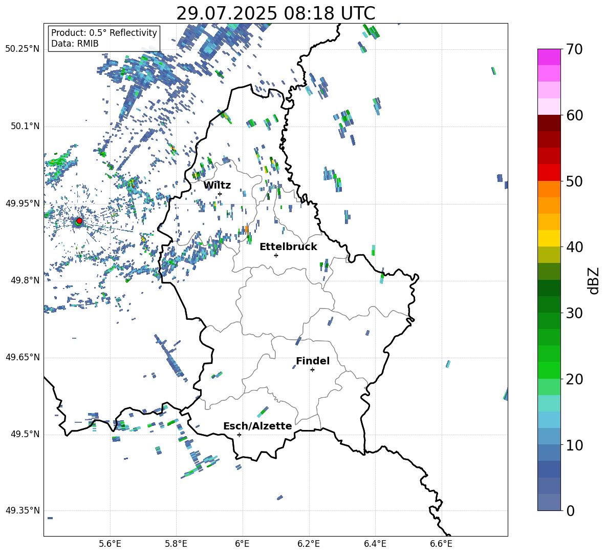Viewport: 606px width, 554px height.
Task: Click the 5.8°E longitude label
Action: click(176, 544)
